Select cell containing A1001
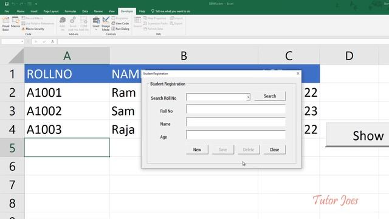Image resolution: width=389 pixels, height=219 pixels. click(x=67, y=92)
